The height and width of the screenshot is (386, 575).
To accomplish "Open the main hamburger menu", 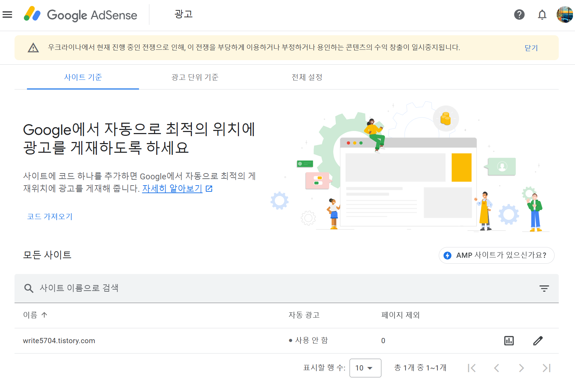I will tap(7, 15).
